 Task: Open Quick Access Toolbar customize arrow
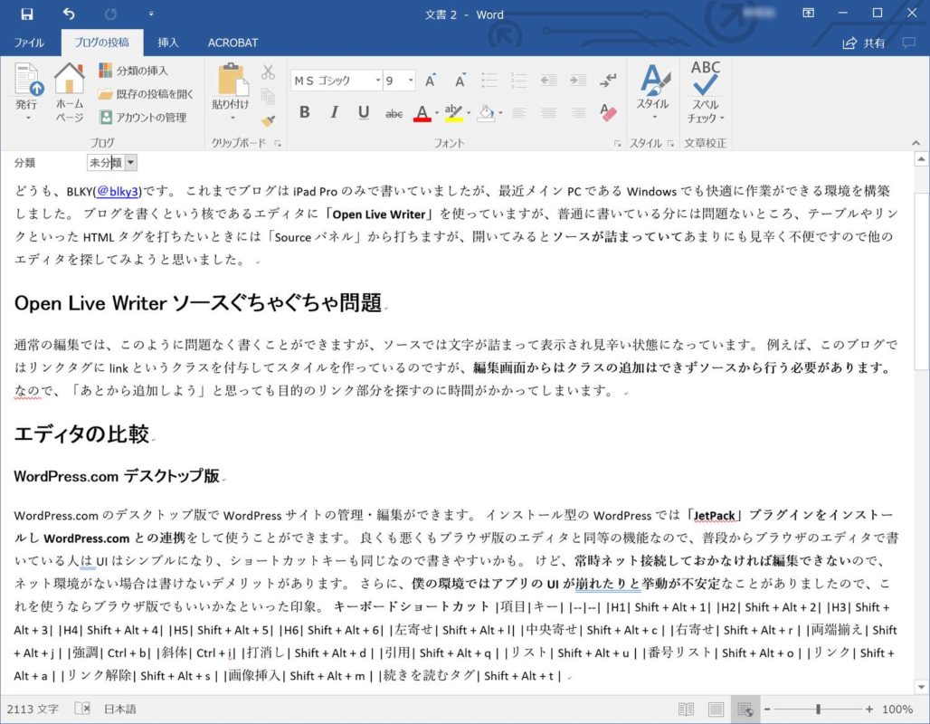click(x=151, y=14)
